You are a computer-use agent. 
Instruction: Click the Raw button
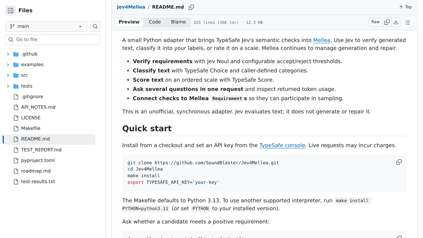(x=375, y=22)
